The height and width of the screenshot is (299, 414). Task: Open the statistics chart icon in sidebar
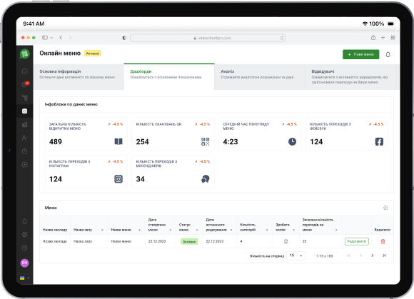24,125
